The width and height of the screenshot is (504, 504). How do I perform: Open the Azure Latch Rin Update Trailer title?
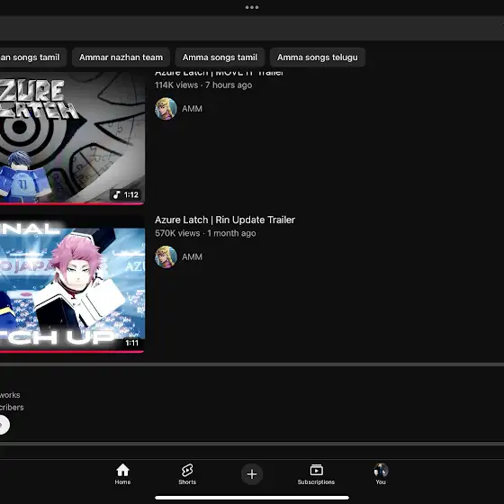point(225,220)
